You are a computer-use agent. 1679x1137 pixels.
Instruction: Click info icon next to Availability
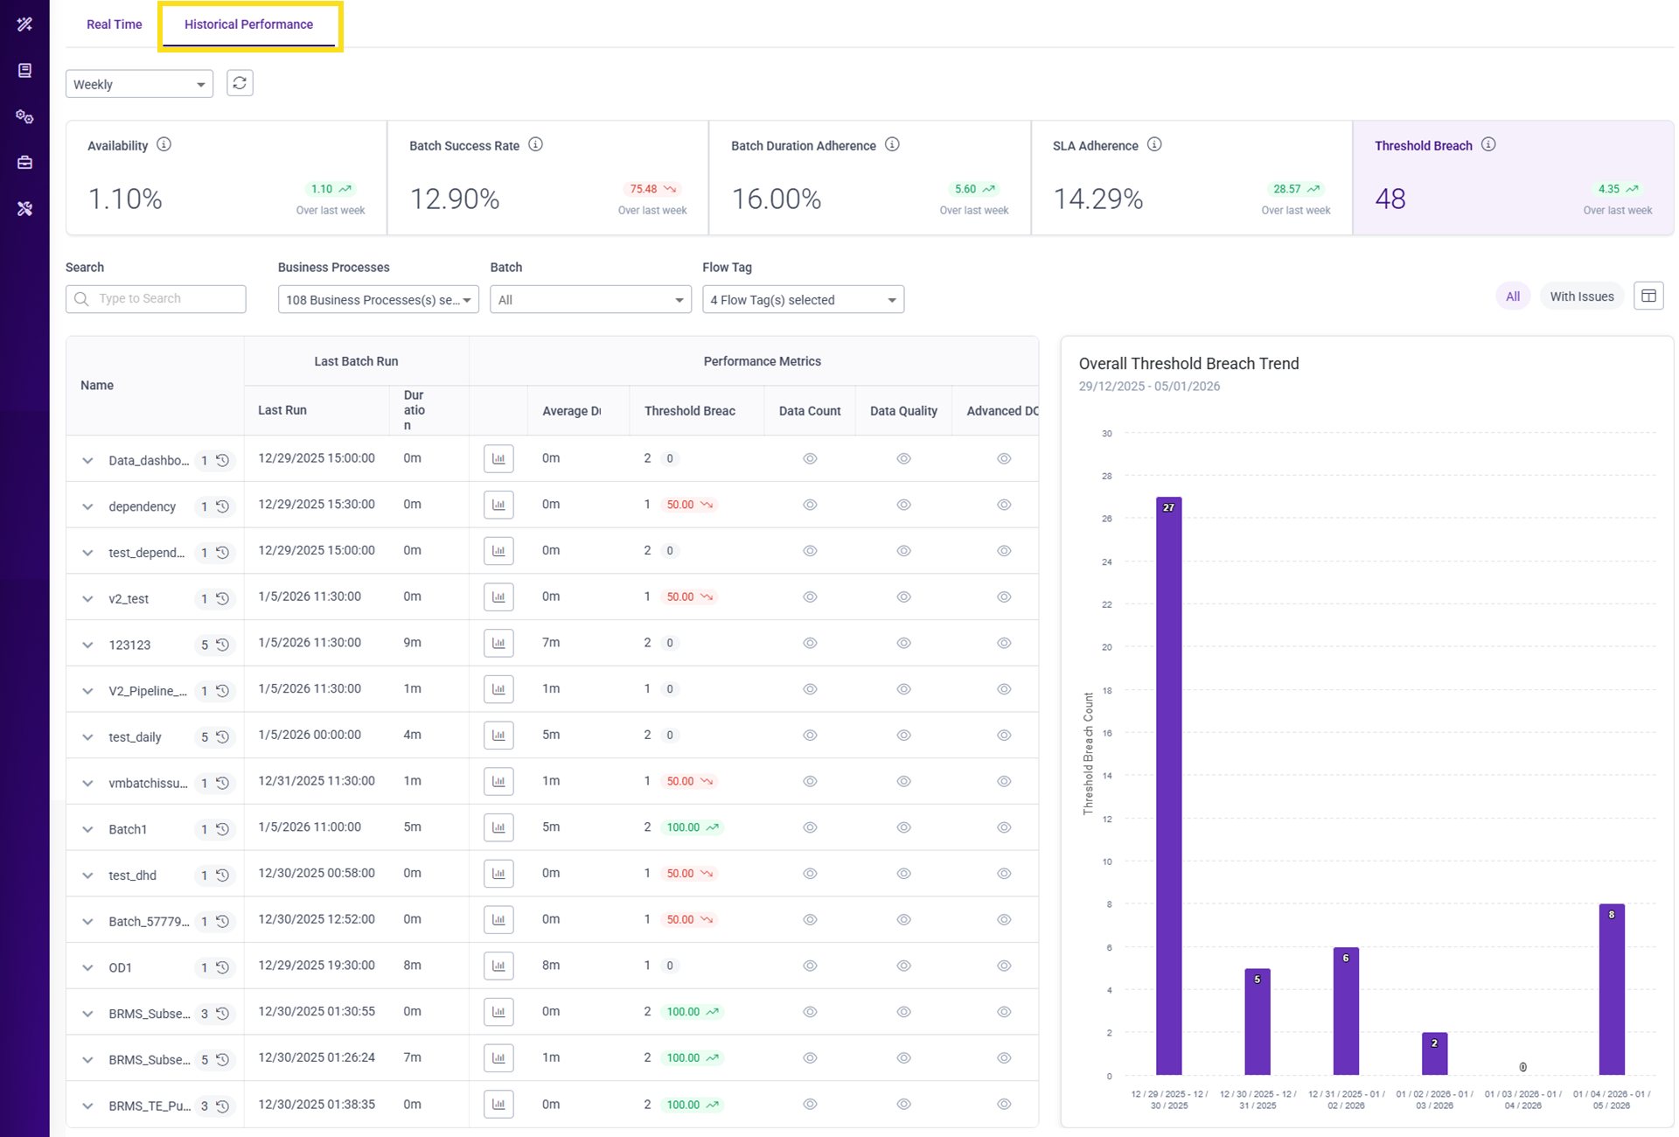tap(164, 145)
